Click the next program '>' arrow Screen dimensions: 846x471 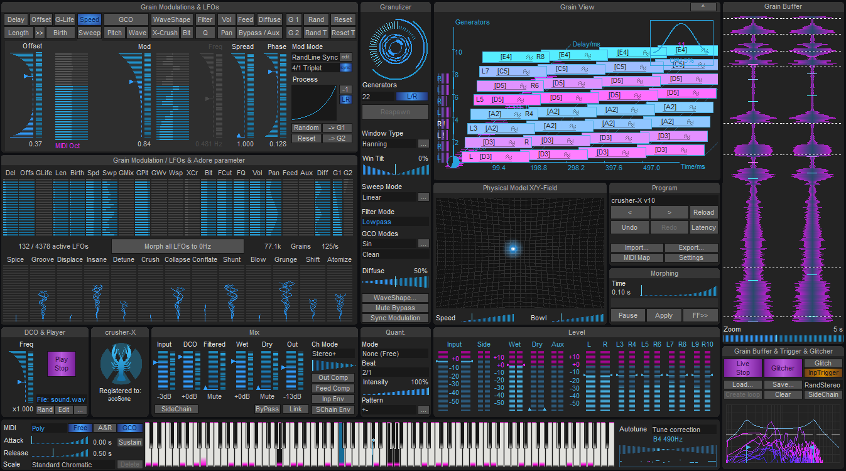669,212
